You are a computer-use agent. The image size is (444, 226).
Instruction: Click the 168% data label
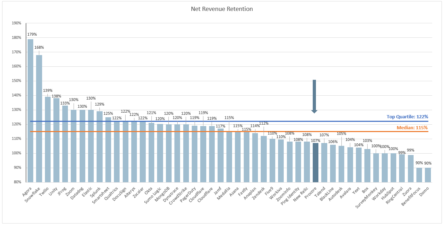39,47
